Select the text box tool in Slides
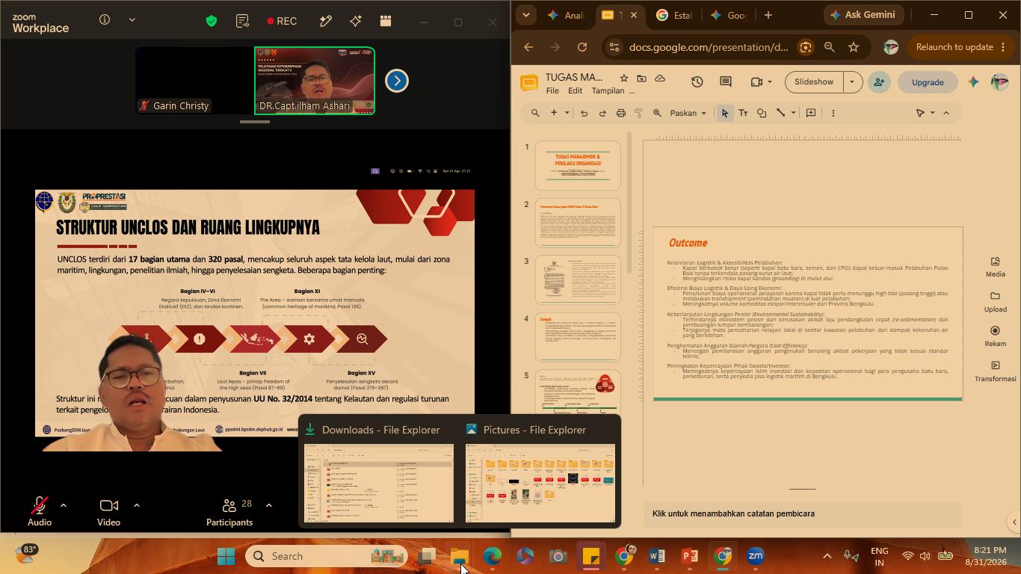 tap(743, 113)
